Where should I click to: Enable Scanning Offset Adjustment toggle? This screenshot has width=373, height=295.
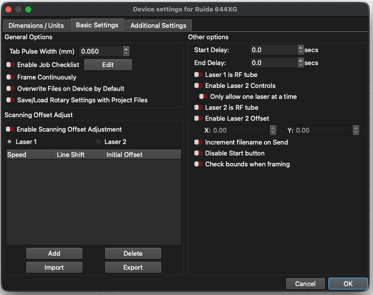coord(10,130)
